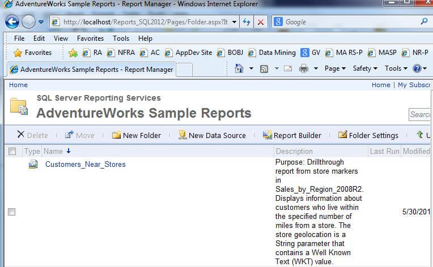This screenshot has height=267, width=433.
Task: Open the Page command bar dropdown
Action: (x=336, y=68)
